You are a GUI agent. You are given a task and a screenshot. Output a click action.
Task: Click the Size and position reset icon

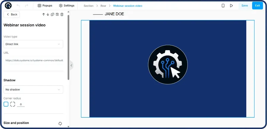click(x=60, y=124)
